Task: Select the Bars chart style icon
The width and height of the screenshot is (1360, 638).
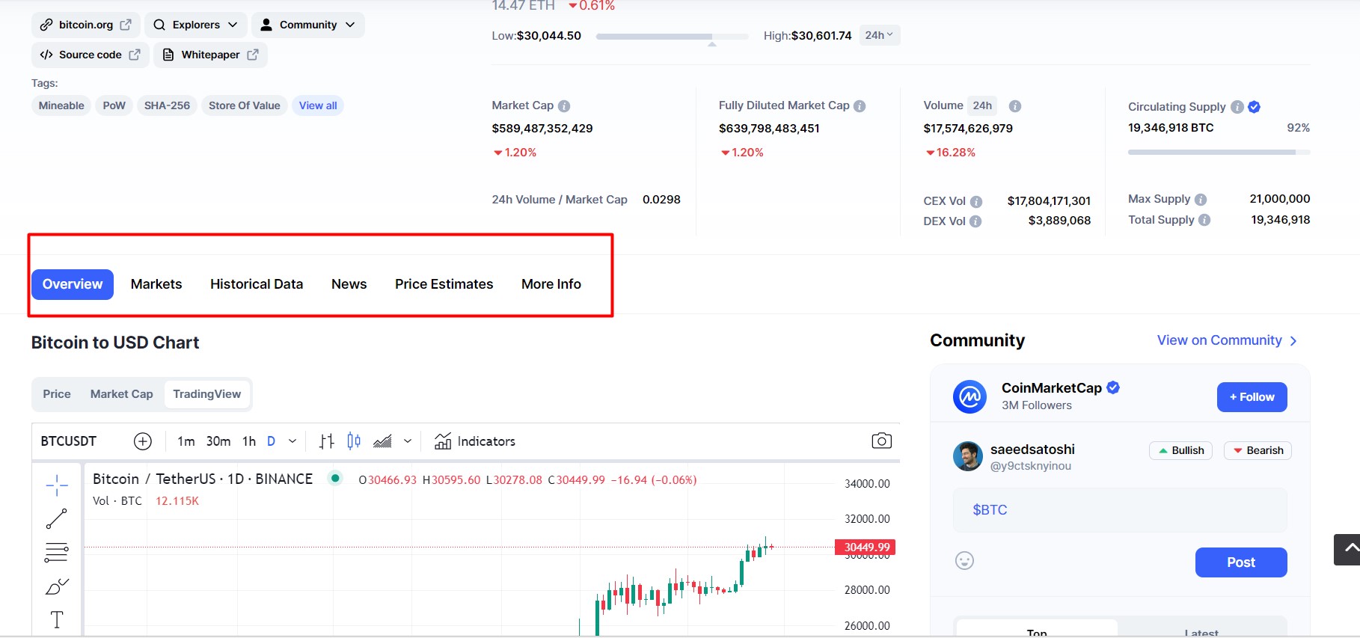Action: 326,441
